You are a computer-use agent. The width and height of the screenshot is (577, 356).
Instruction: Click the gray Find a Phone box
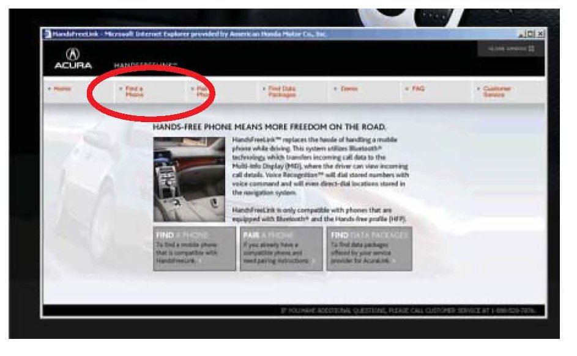194,249
